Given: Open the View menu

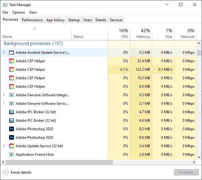Looking at the screenshot, I should coord(33,12).
